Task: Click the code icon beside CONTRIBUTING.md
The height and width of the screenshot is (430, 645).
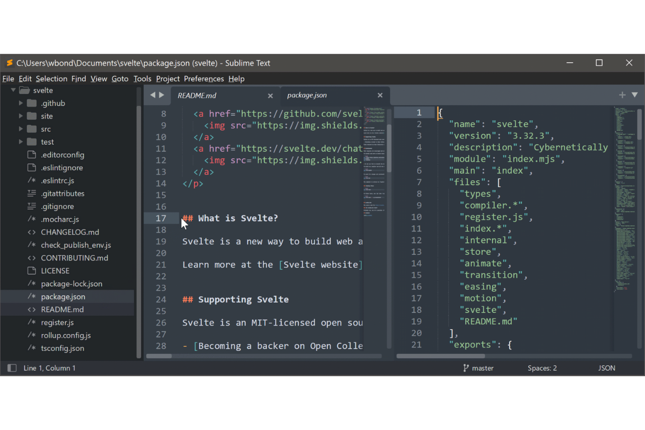Action: coord(31,257)
